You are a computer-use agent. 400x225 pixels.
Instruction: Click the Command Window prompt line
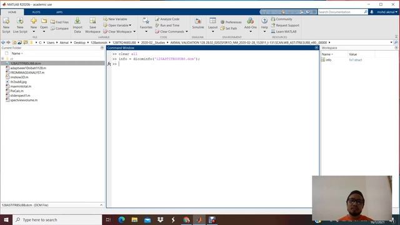214,64
